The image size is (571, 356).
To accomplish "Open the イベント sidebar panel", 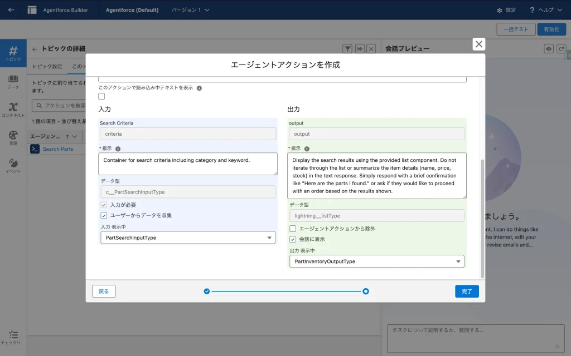I will click(13, 166).
